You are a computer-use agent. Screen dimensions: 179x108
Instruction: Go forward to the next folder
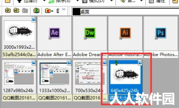point(16,11)
